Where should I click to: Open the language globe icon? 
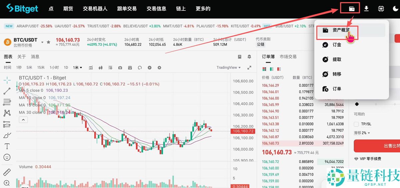pyautogui.click(x=381, y=9)
